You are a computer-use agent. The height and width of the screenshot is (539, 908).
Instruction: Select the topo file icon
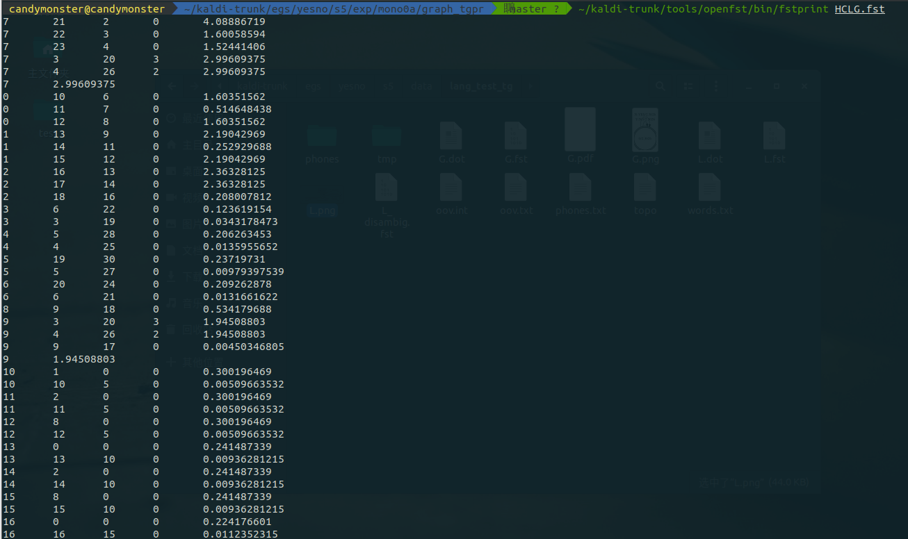pos(645,188)
